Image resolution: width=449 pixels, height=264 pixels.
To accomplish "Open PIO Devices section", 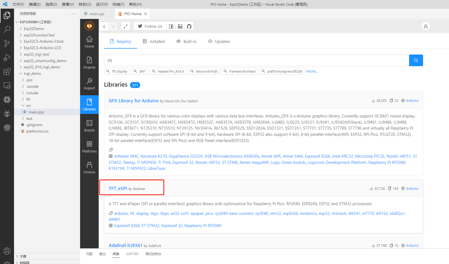I will pyautogui.click(x=89, y=168).
